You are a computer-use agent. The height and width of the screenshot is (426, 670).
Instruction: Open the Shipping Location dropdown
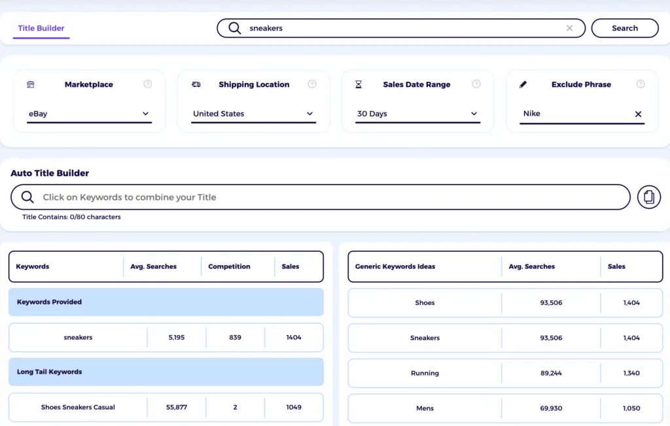[254, 113]
